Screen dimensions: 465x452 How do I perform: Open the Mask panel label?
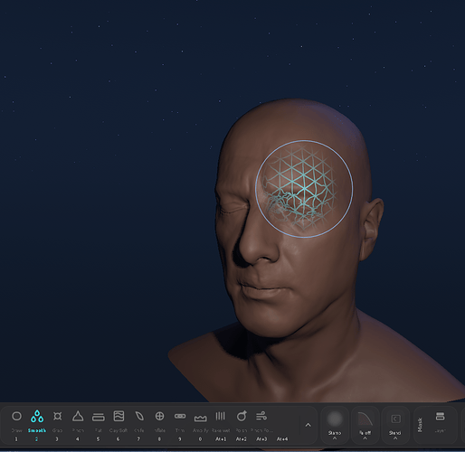click(x=420, y=424)
